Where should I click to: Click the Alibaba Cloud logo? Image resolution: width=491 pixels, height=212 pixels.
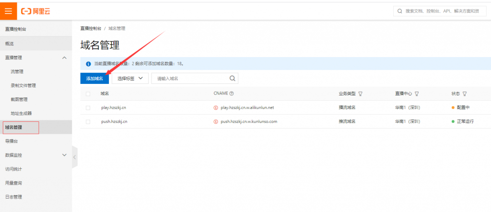tap(35, 11)
